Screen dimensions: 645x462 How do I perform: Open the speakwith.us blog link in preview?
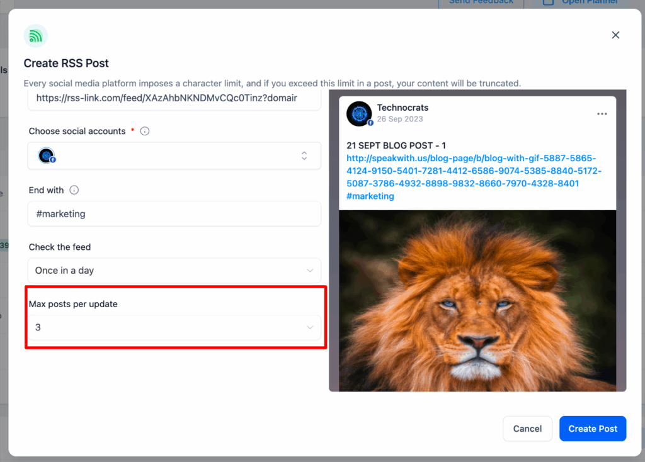tap(474, 171)
